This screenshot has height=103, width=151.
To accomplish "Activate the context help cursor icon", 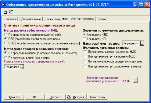I will pos(11,12).
